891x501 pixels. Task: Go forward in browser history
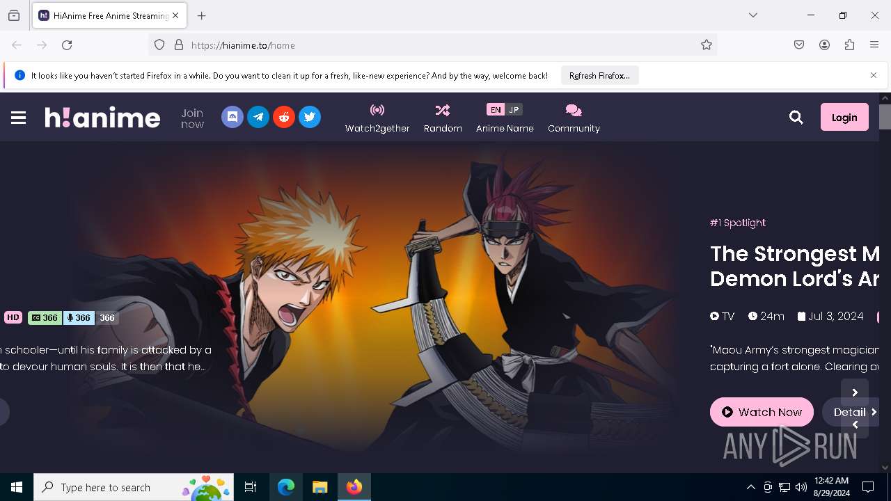pyautogui.click(x=42, y=45)
